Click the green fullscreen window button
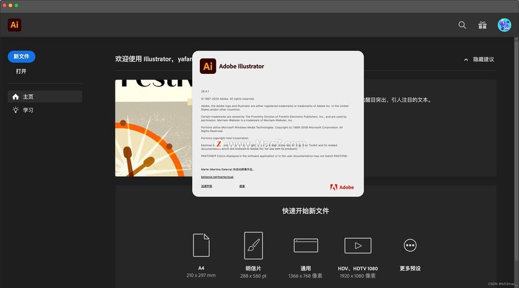The image size is (519, 288). point(17,5)
